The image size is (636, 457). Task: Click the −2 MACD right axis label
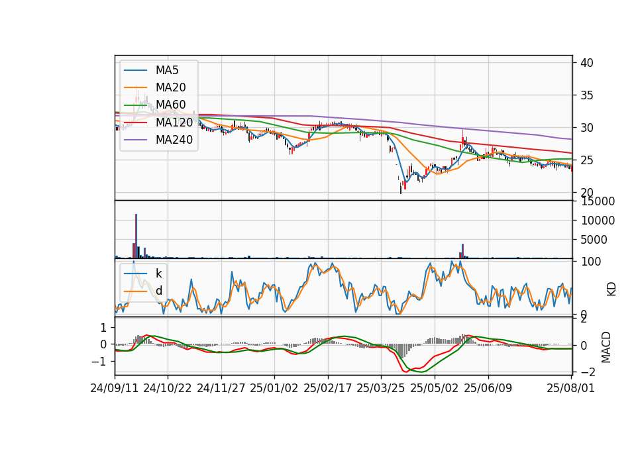pos(588,372)
